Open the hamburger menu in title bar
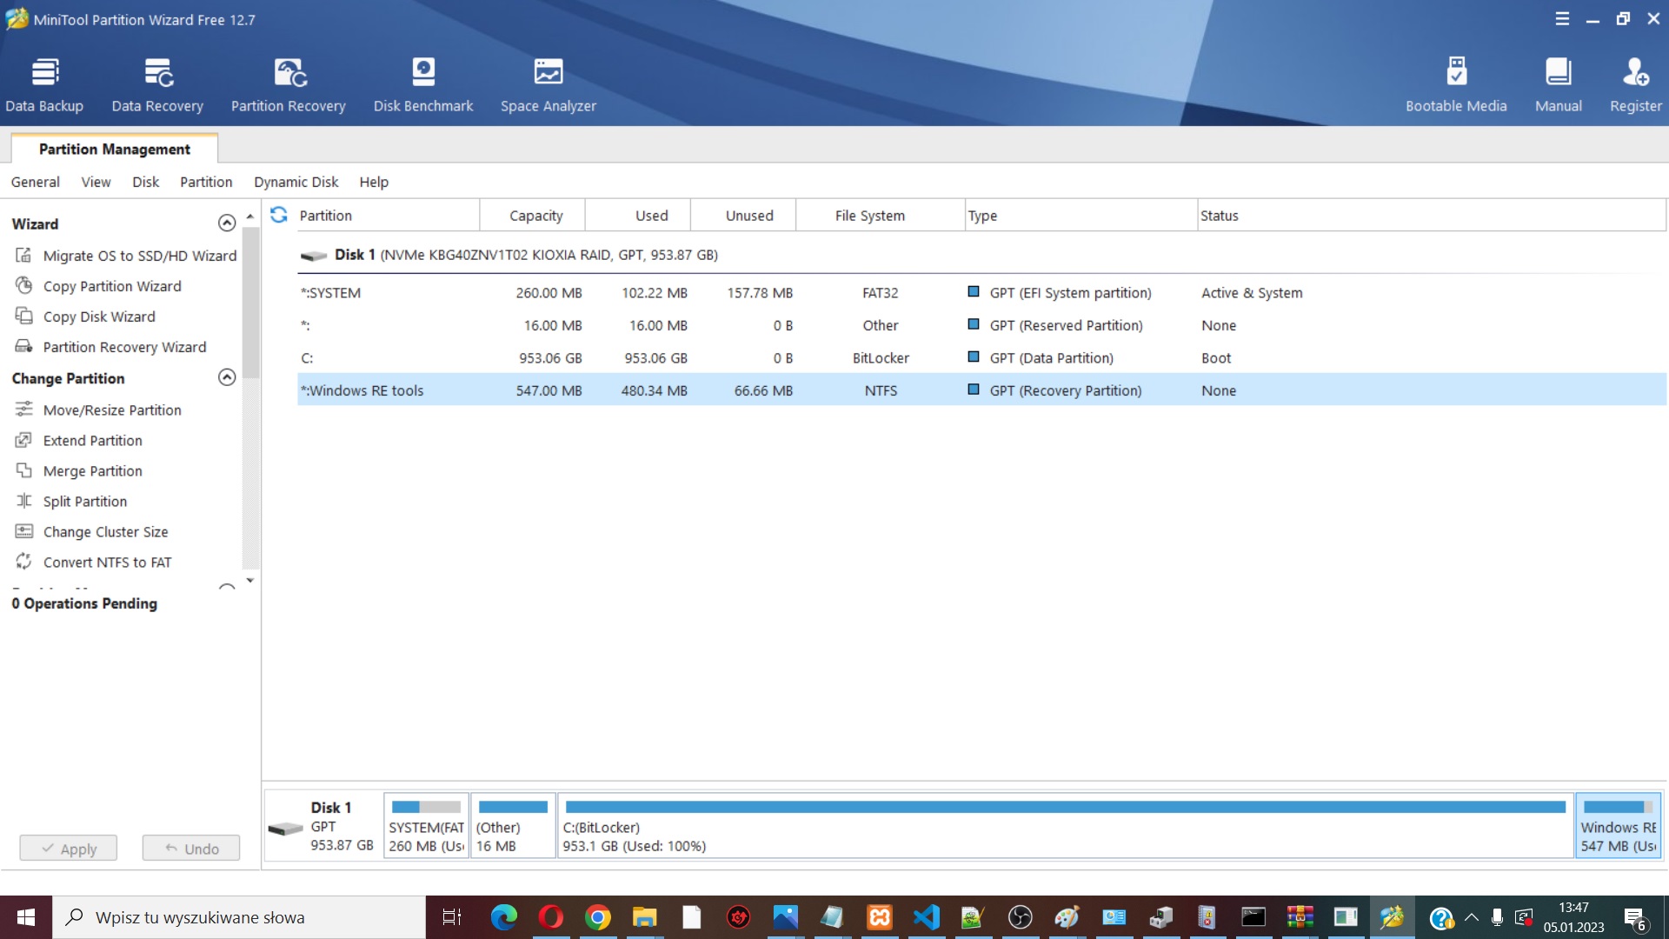Screen dimensions: 1669x939 [x=1562, y=19]
